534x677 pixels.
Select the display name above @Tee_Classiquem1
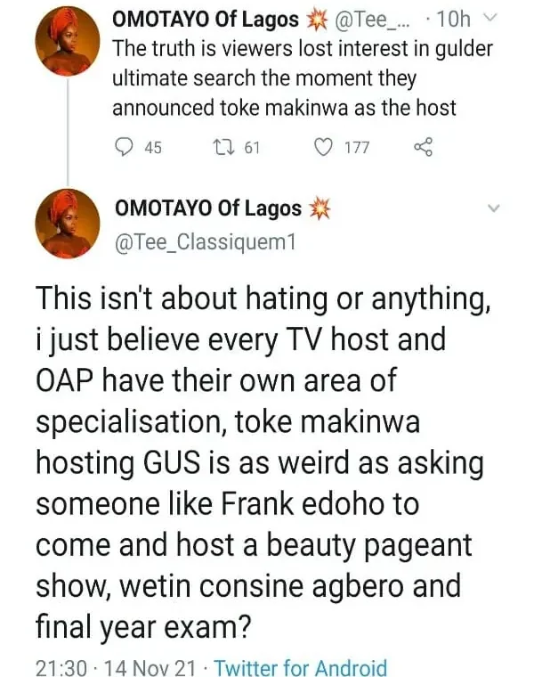click(209, 209)
